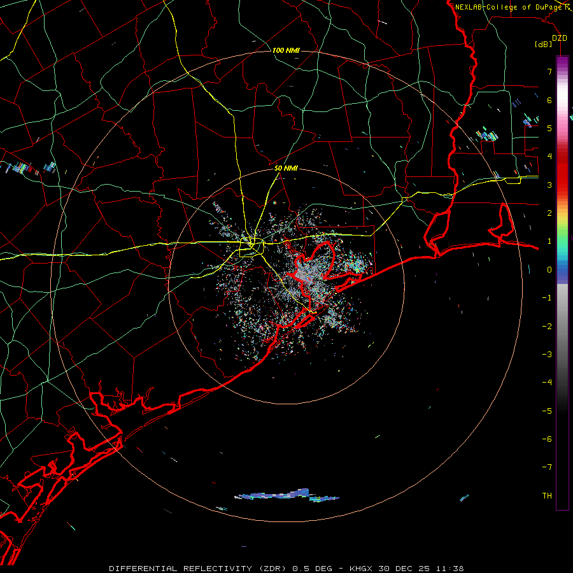The image size is (573, 573).
Task: Click the "4" tick label on scale
Action: coord(549,157)
